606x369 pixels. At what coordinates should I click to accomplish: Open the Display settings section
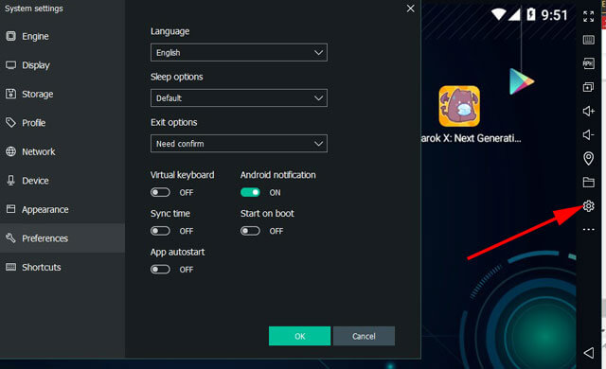coord(62,65)
